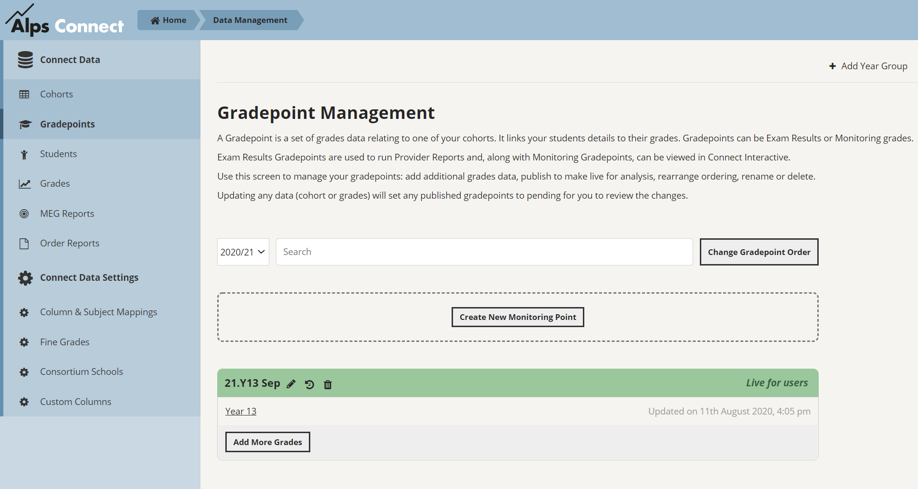Open Grades from the sidebar

click(x=102, y=183)
